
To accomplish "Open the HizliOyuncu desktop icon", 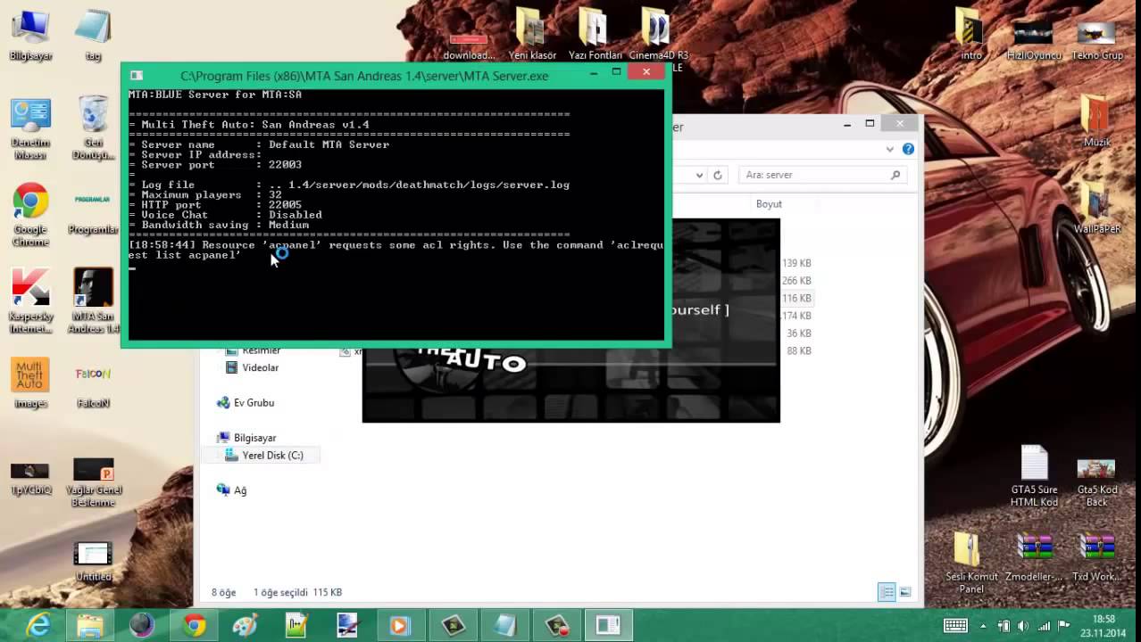I will tap(1033, 40).
